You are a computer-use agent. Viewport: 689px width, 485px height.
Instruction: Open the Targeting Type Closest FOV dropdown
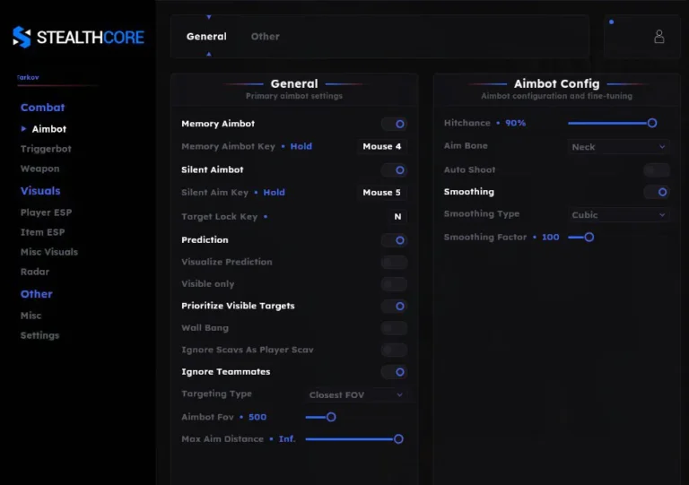pyautogui.click(x=356, y=394)
